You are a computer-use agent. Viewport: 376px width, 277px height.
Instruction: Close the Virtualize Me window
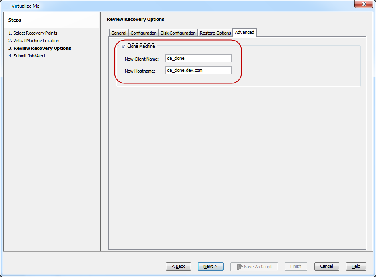point(362,4)
